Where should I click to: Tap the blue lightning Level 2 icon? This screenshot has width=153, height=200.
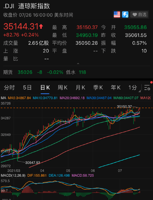(125, 14)
